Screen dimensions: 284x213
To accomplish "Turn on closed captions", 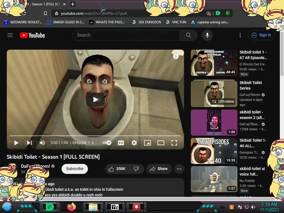I will [121, 143].
